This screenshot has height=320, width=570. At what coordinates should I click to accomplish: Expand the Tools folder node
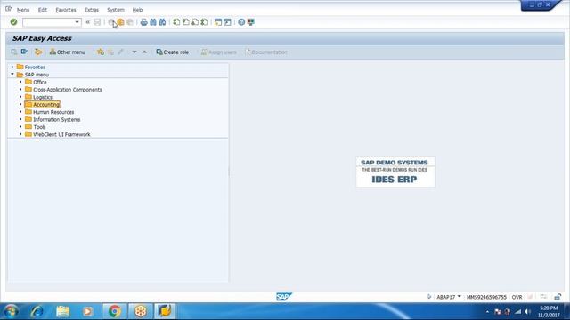(x=20, y=126)
